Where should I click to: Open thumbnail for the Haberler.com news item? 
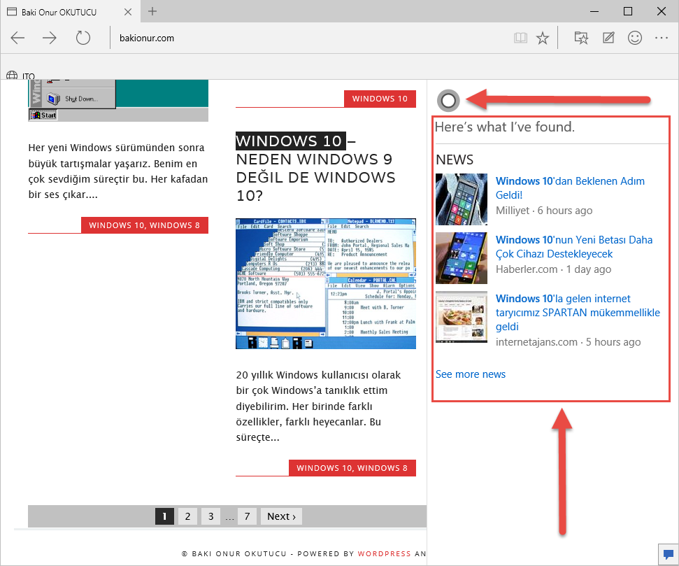tap(462, 258)
